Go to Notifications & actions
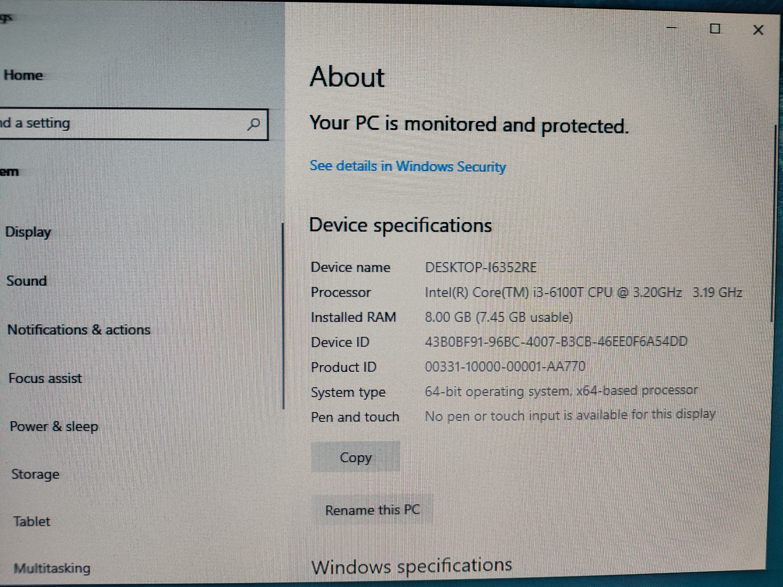The height and width of the screenshot is (587, 783). point(79,330)
